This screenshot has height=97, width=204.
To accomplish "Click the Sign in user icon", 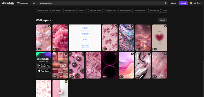I will point(195,3).
